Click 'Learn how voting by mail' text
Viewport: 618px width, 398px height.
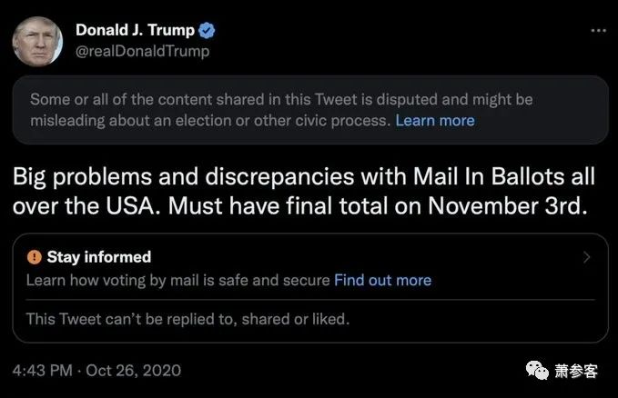click(x=177, y=280)
